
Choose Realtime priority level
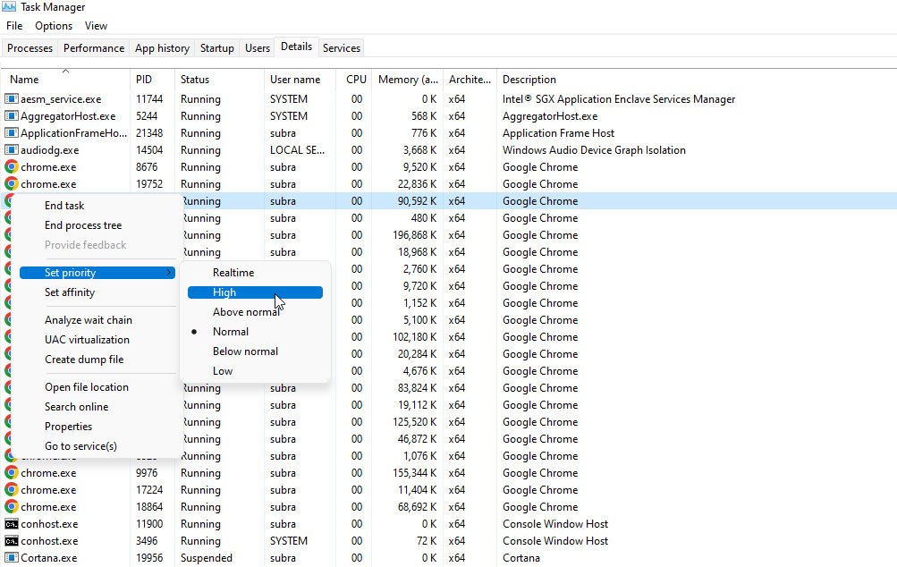tap(233, 273)
